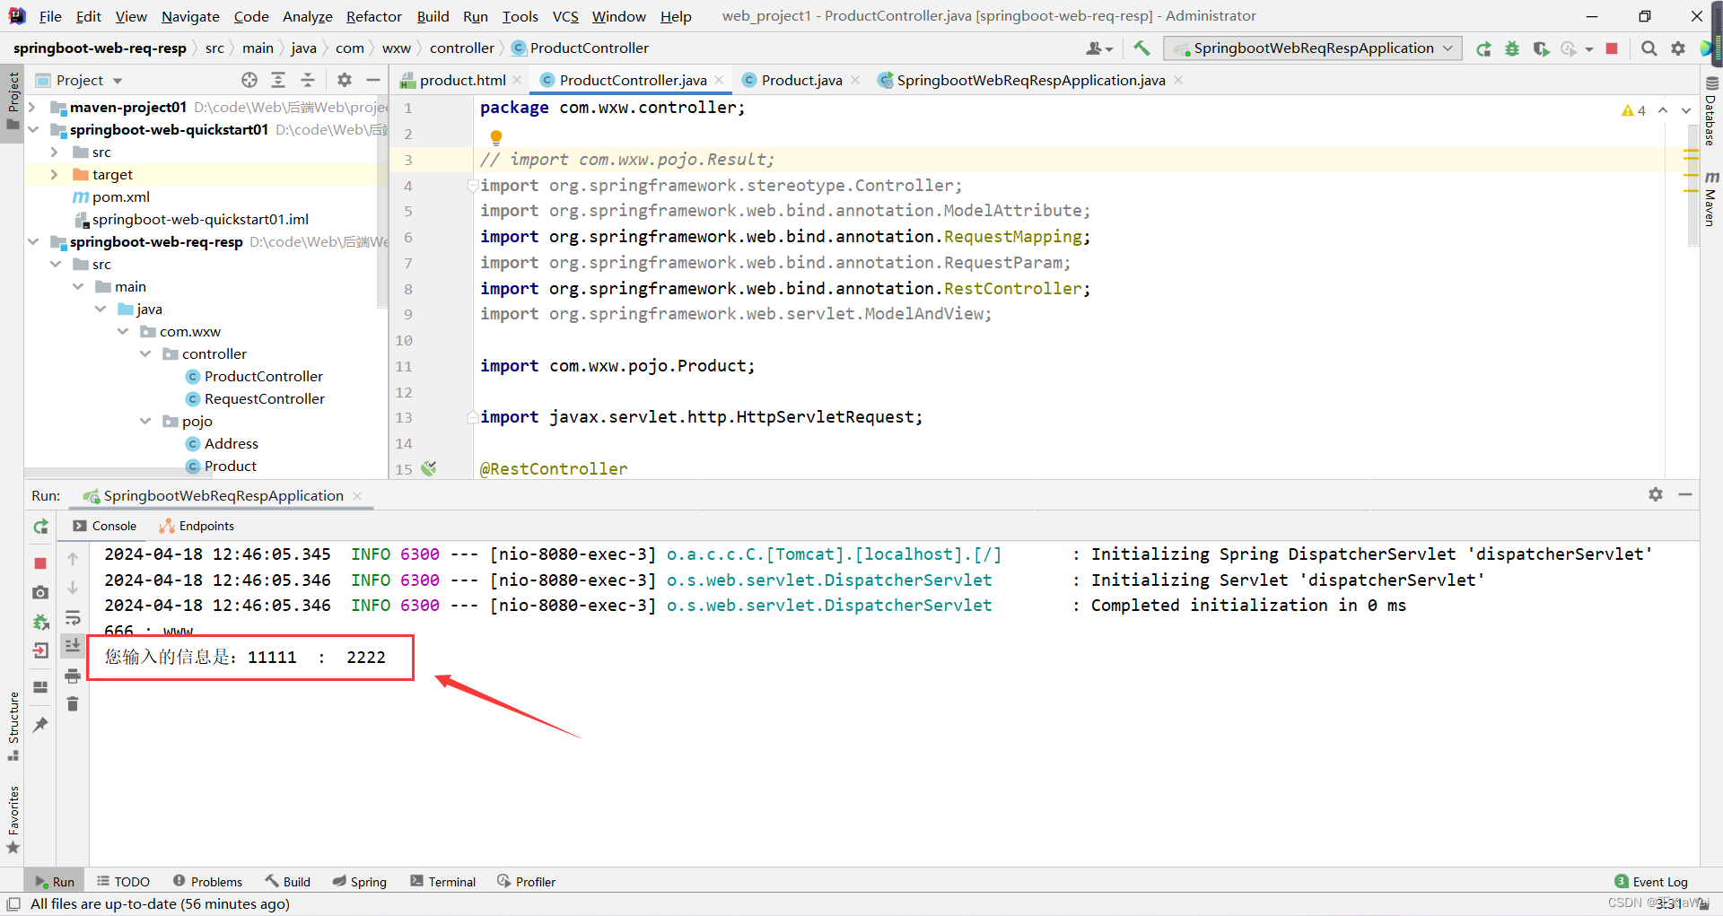The image size is (1723, 916).
Task: Open the Terminal tool window
Action: pyautogui.click(x=443, y=882)
